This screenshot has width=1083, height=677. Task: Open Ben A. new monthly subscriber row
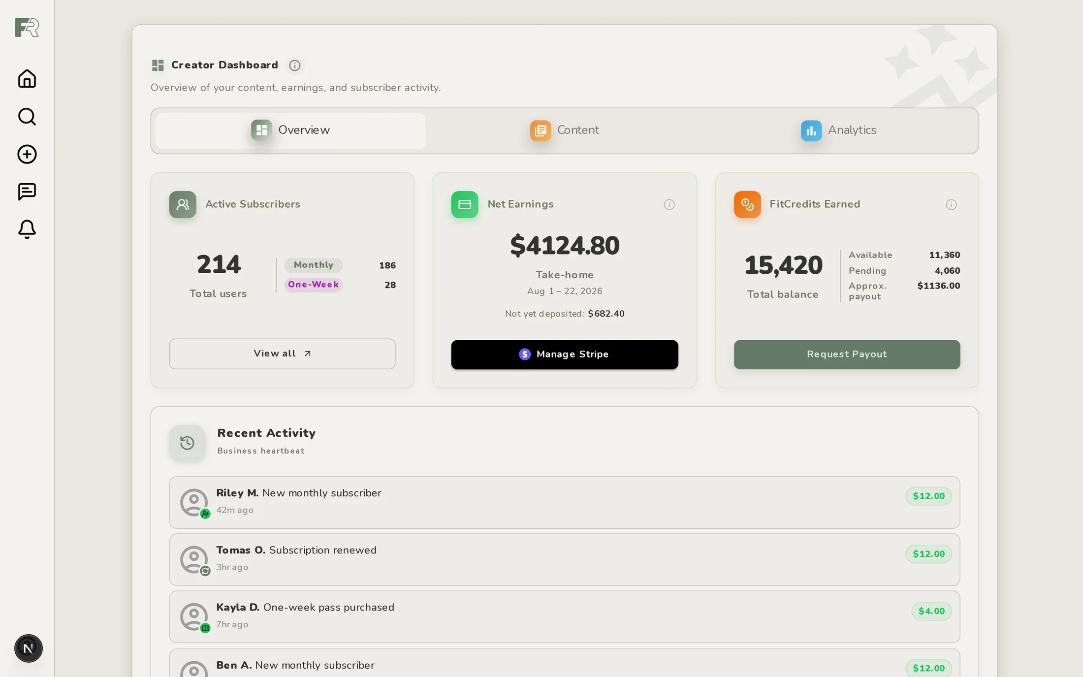point(565,663)
